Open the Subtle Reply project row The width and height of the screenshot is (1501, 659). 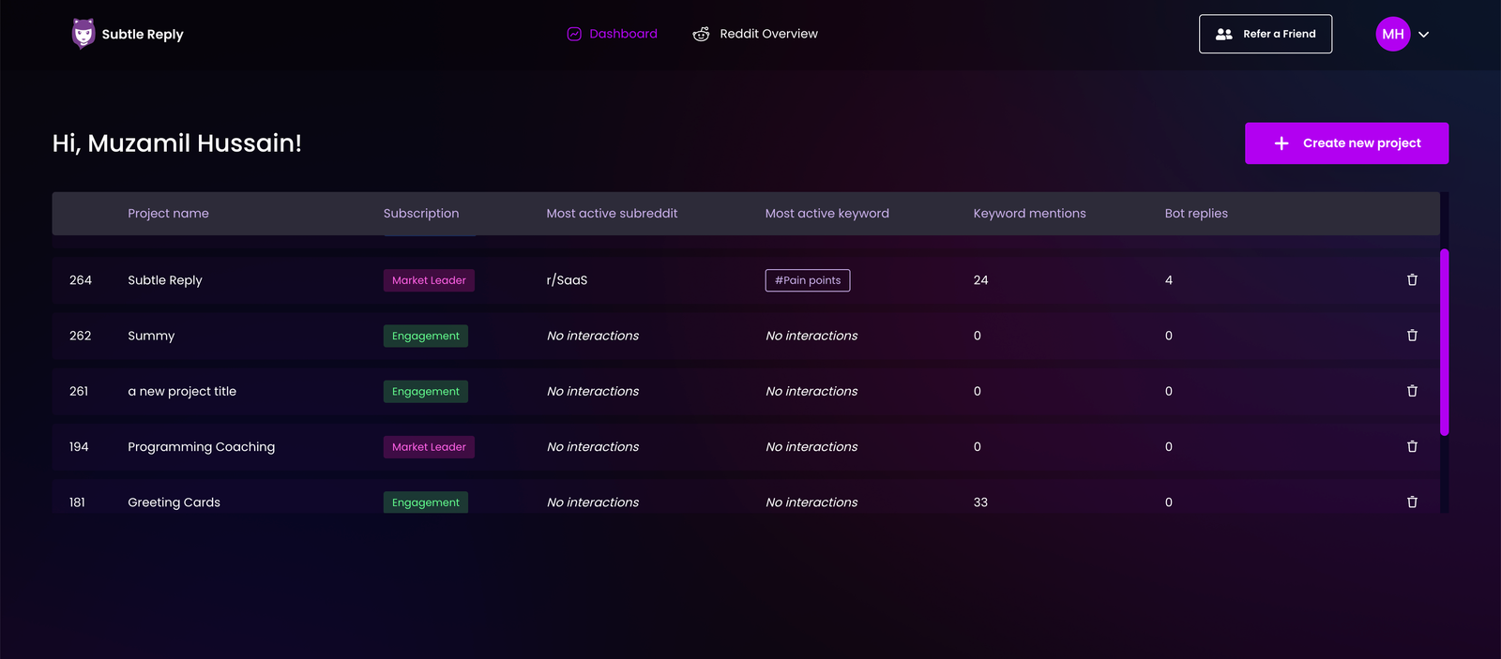coord(745,280)
